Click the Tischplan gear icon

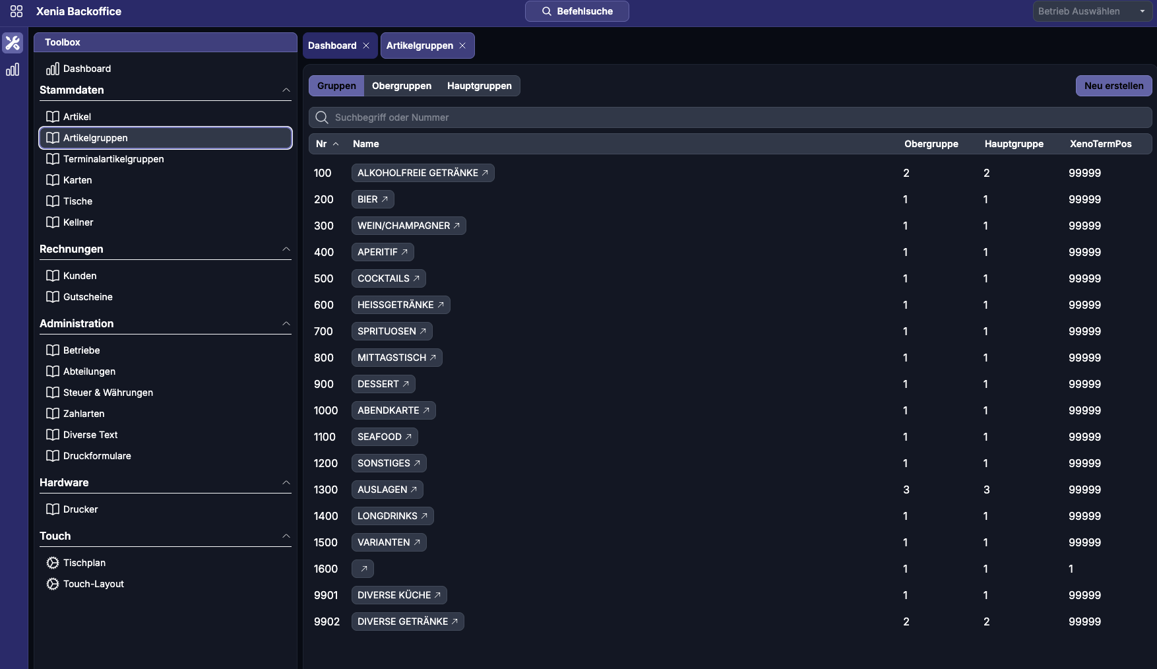(53, 563)
